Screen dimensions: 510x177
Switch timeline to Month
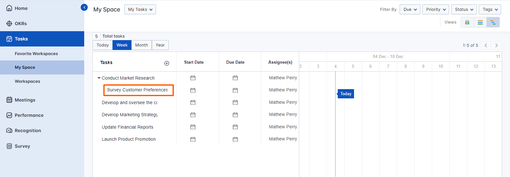coord(142,45)
